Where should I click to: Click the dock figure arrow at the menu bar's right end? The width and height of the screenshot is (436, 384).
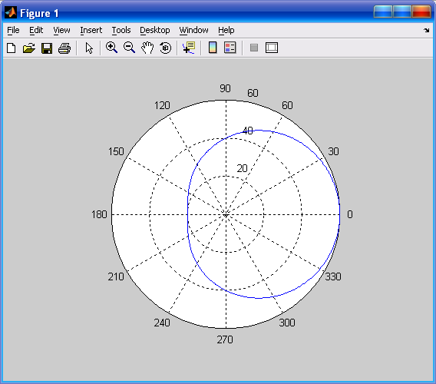(427, 30)
